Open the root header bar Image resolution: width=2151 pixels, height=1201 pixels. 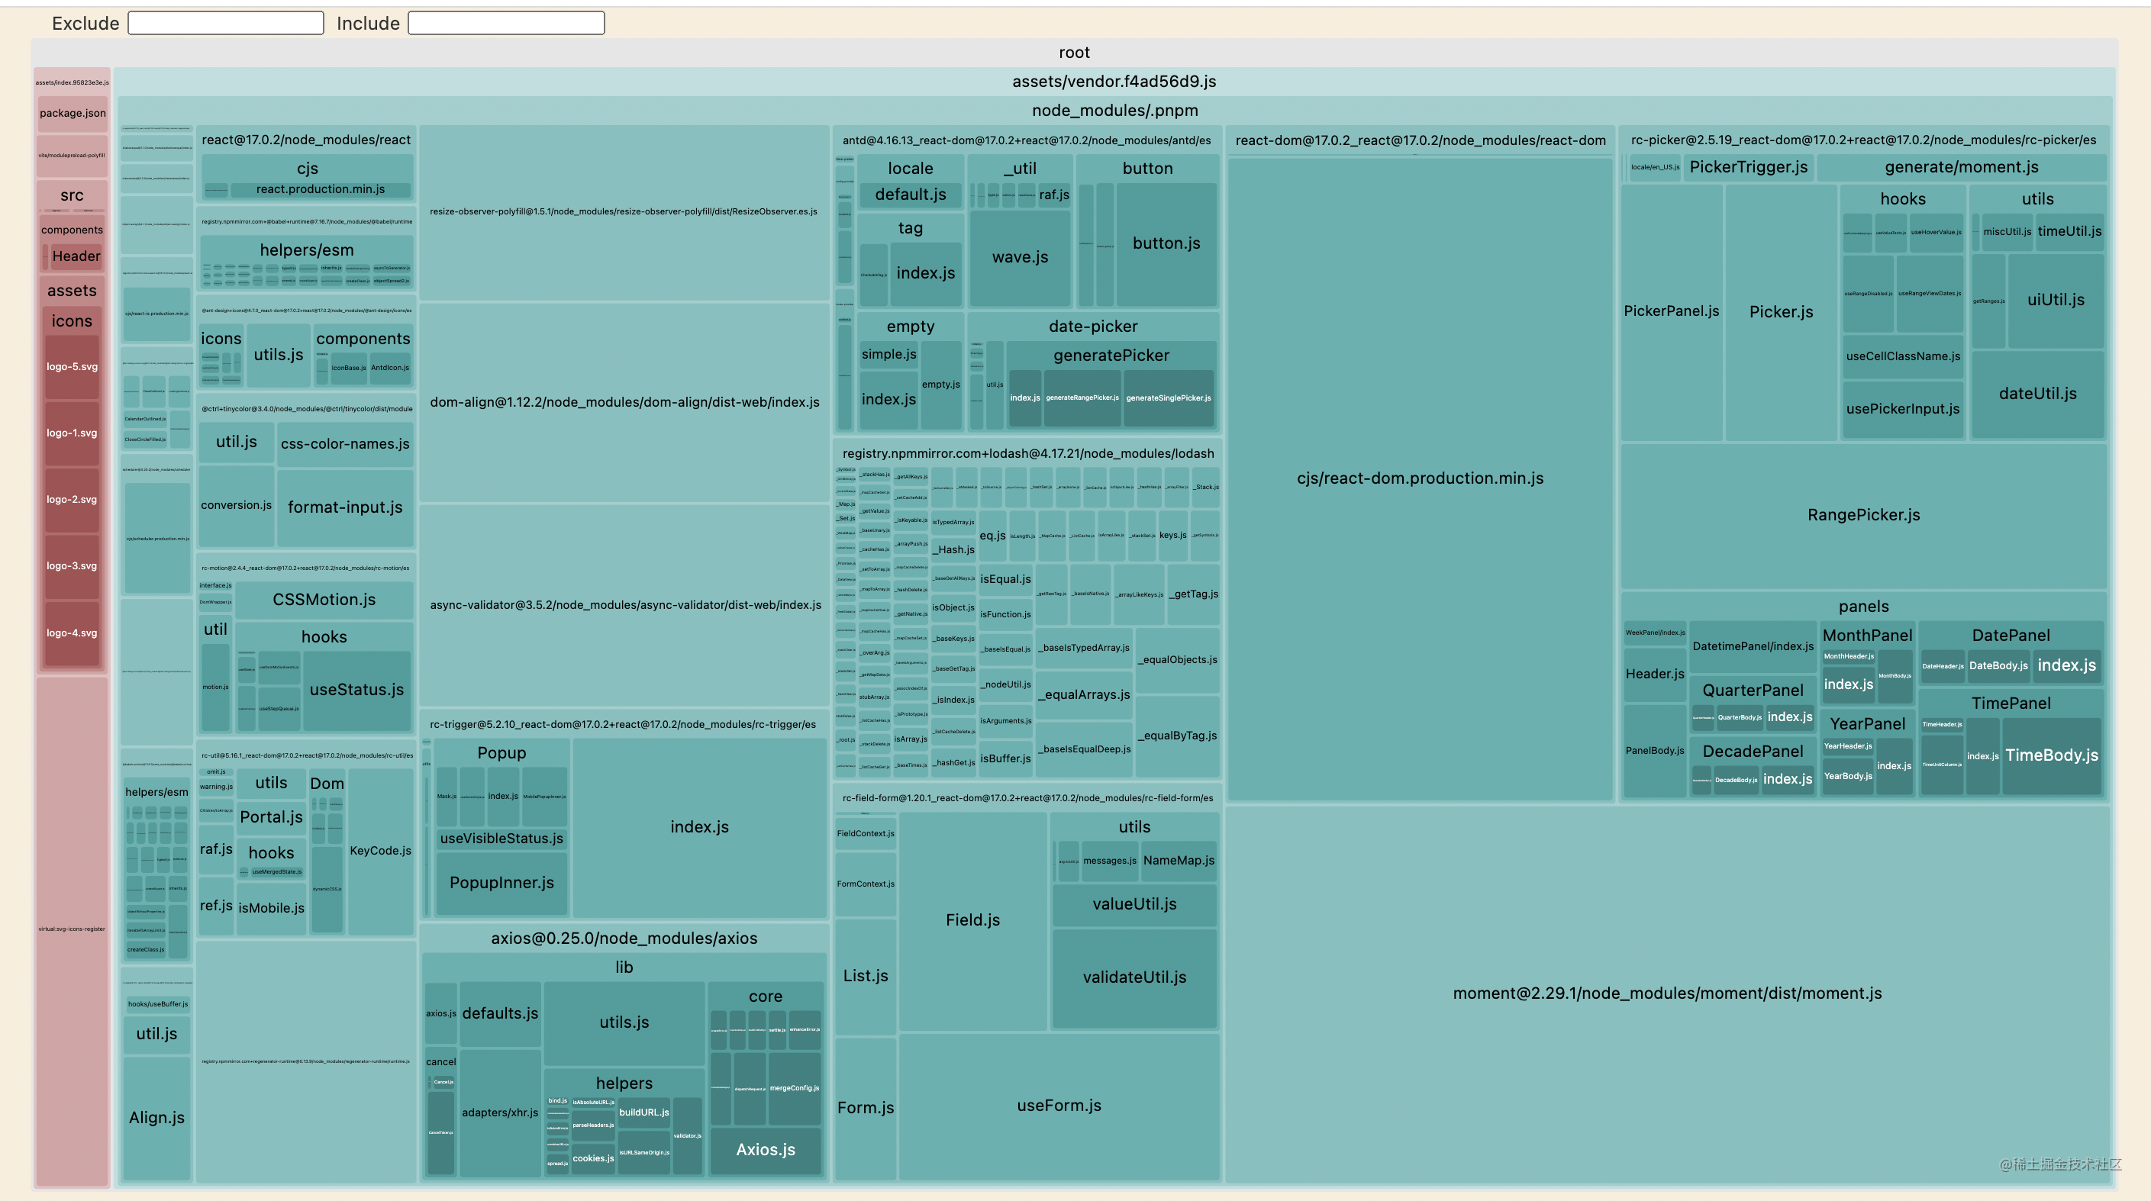tap(1074, 53)
